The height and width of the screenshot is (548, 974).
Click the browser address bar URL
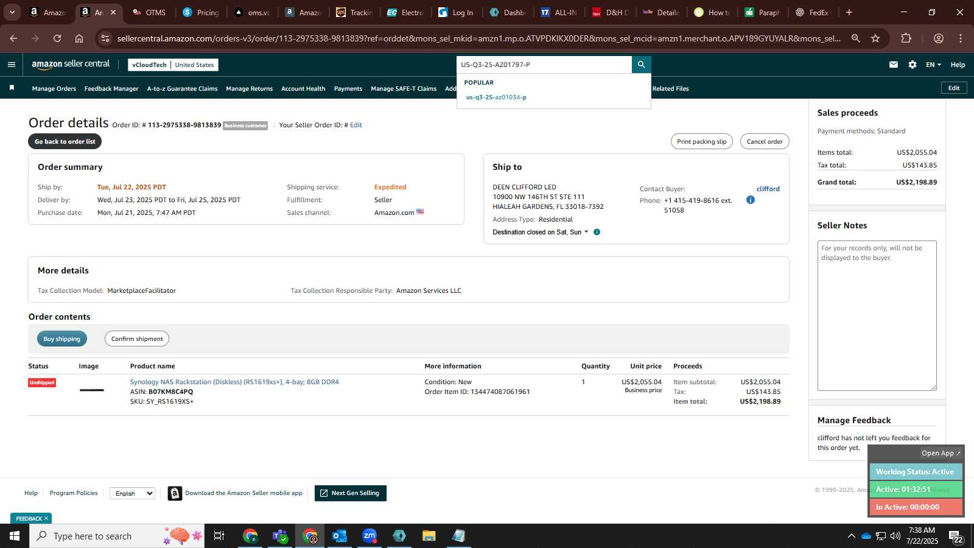479,38
